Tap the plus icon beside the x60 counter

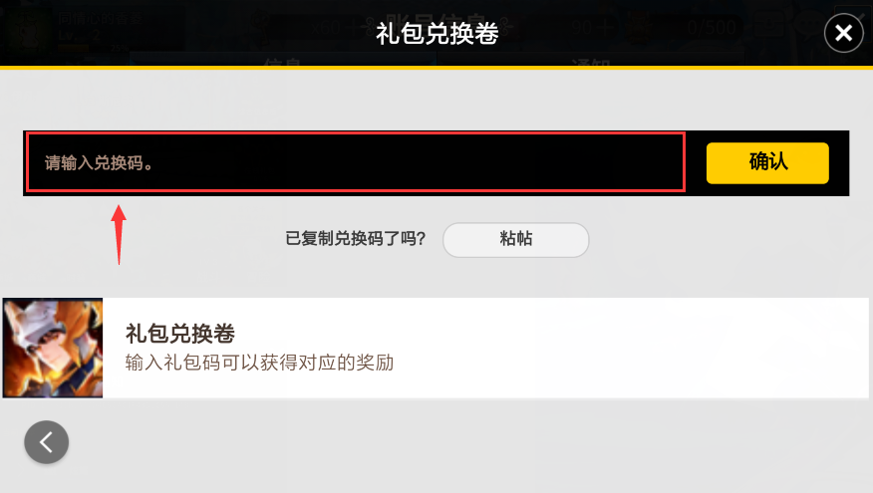click(x=353, y=27)
